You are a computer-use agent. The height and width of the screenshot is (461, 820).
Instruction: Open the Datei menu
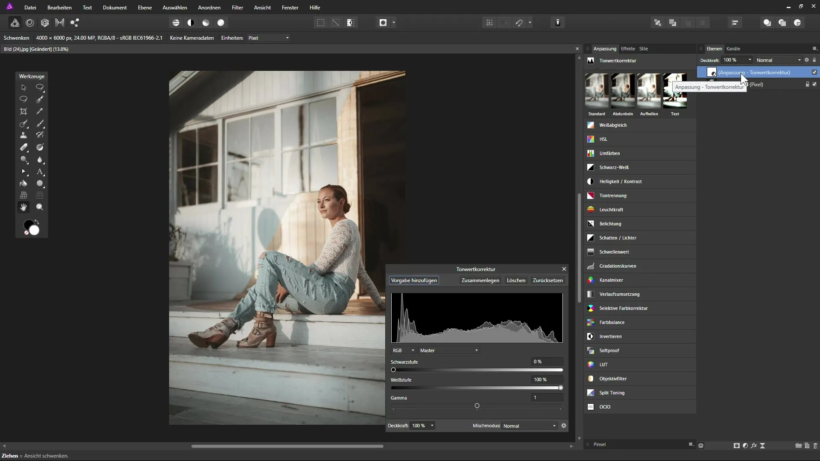click(30, 8)
